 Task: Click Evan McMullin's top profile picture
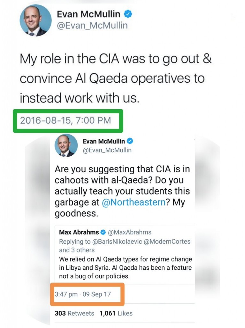point(35,20)
